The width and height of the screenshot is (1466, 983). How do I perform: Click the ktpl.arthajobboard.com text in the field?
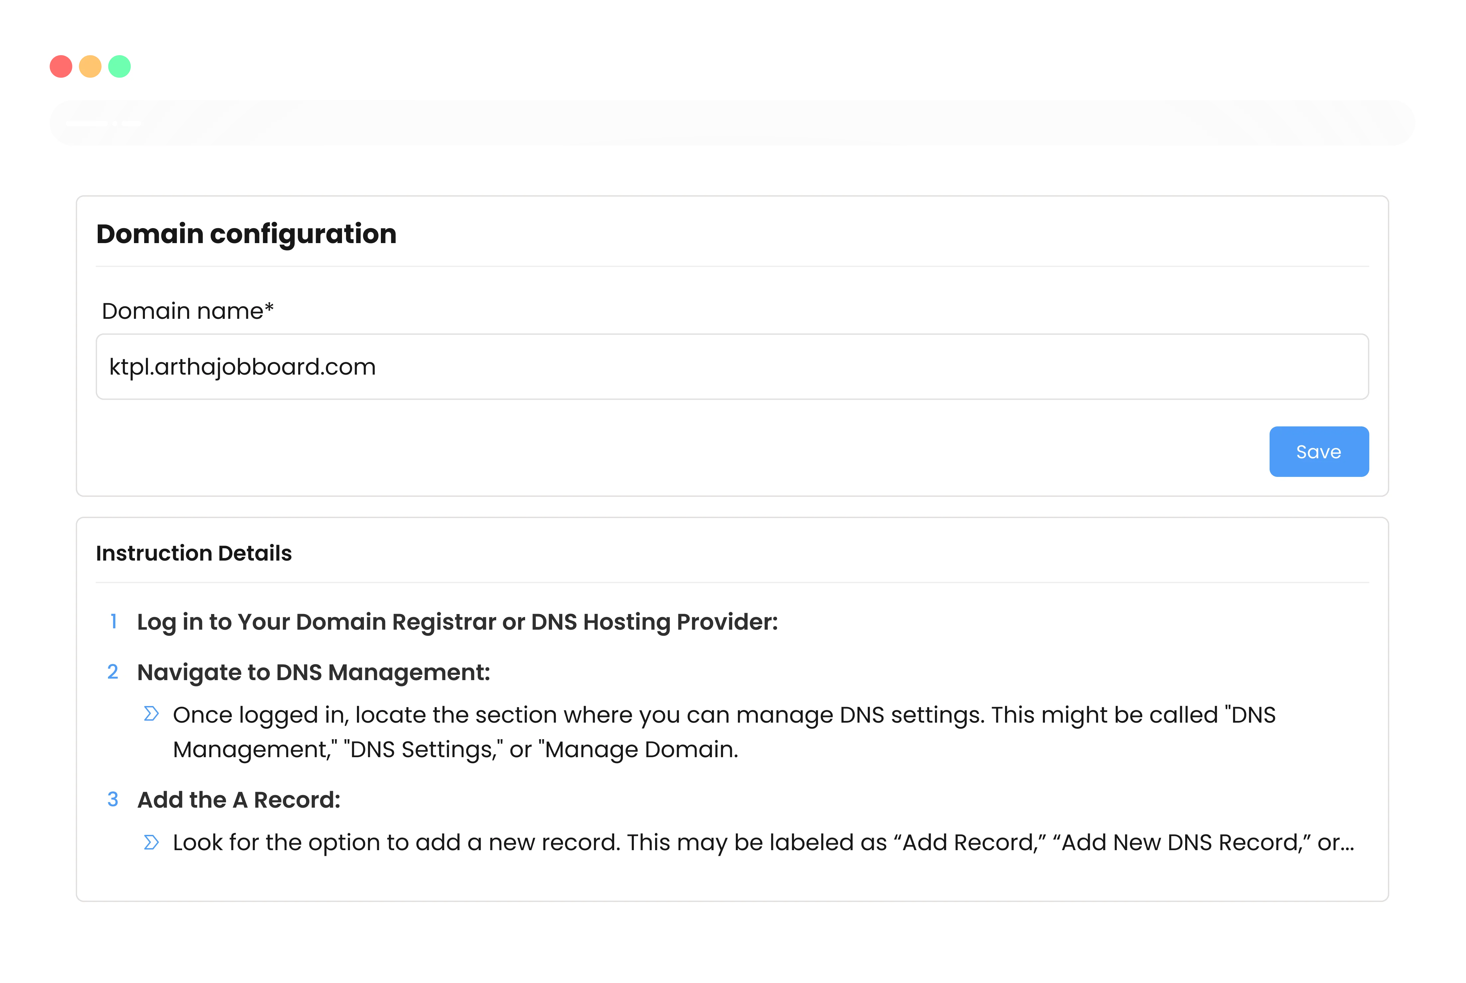click(x=243, y=367)
